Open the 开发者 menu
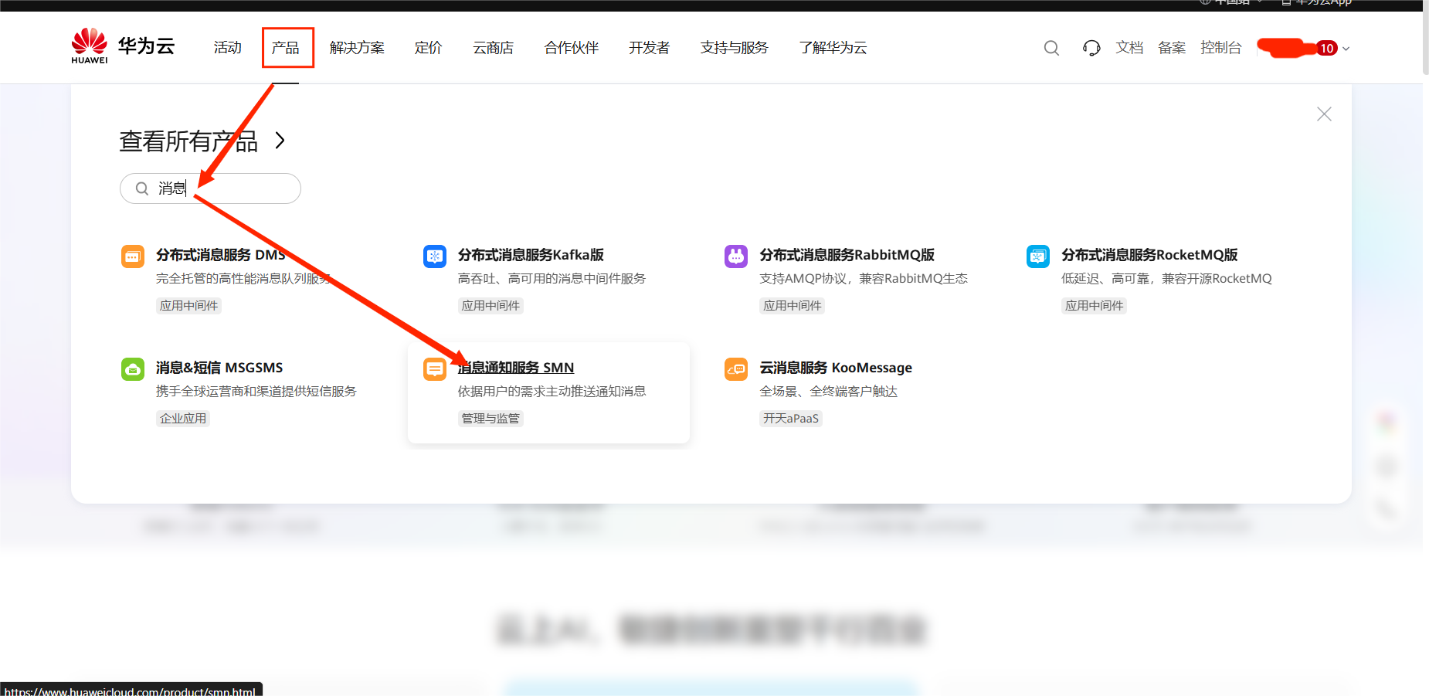This screenshot has height=696, width=1429. pyautogui.click(x=650, y=48)
